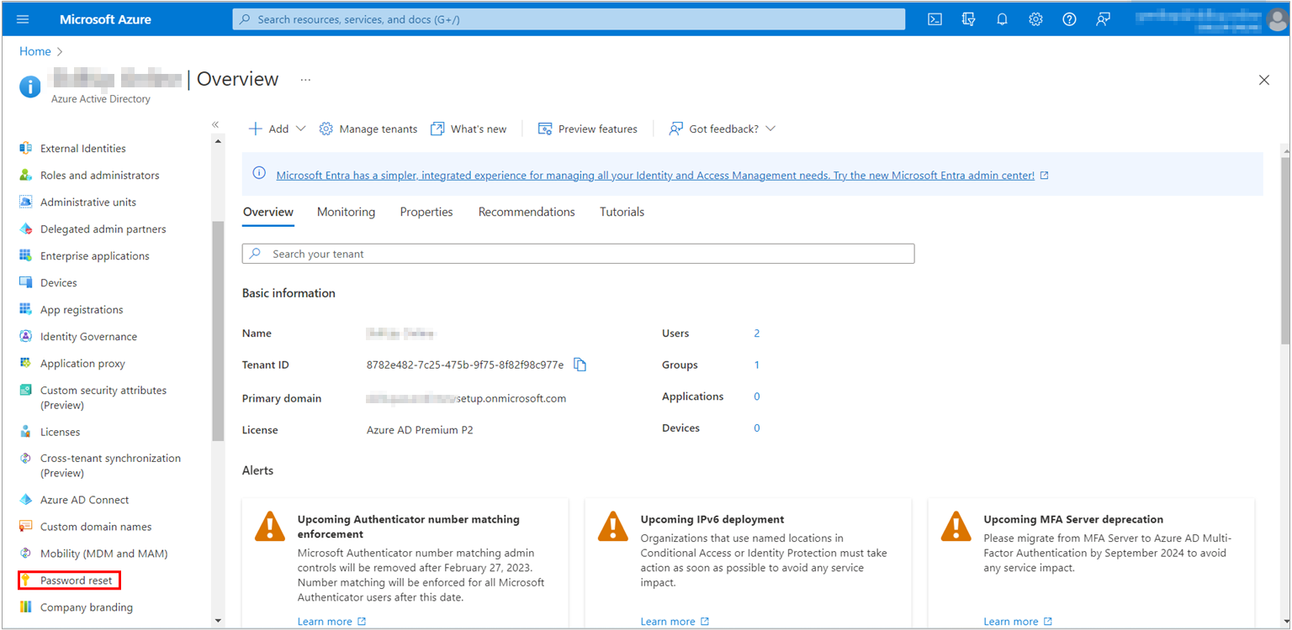The image size is (1292, 630).
Task: Open portal settings gear
Action: pos(1035,19)
